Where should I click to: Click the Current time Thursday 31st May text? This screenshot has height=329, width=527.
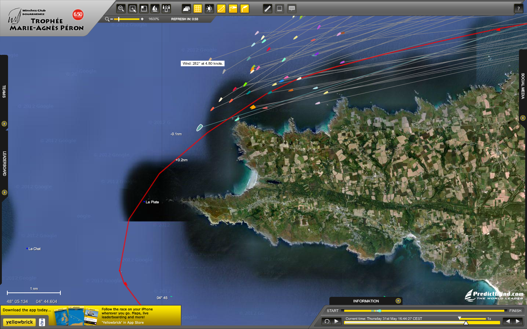point(384,318)
